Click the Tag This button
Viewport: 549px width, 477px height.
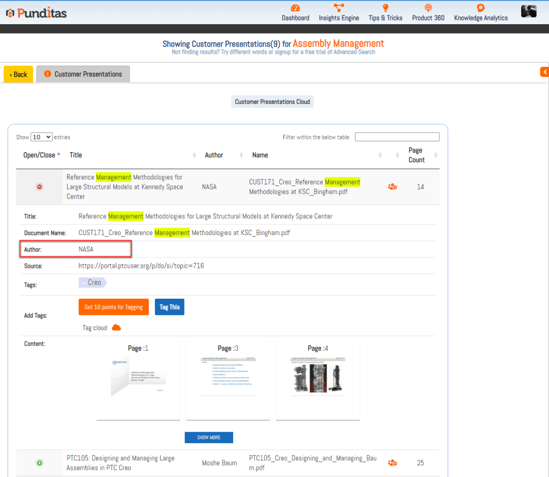click(169, 307)
